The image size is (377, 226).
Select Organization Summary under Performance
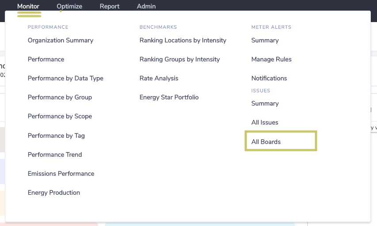61,40
